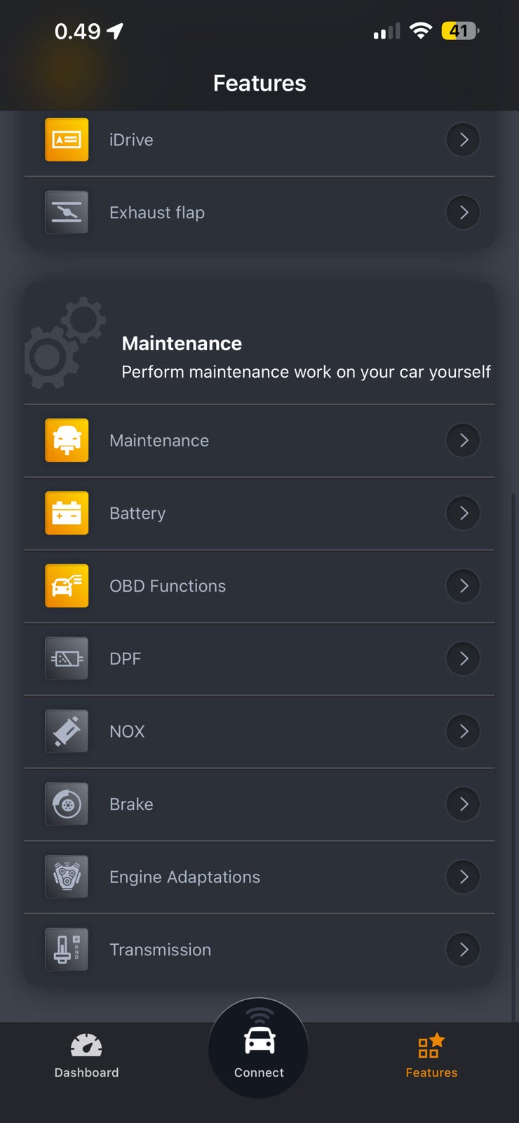
Task: Tap the OBD Functions icon
Action: click(67, 585)
